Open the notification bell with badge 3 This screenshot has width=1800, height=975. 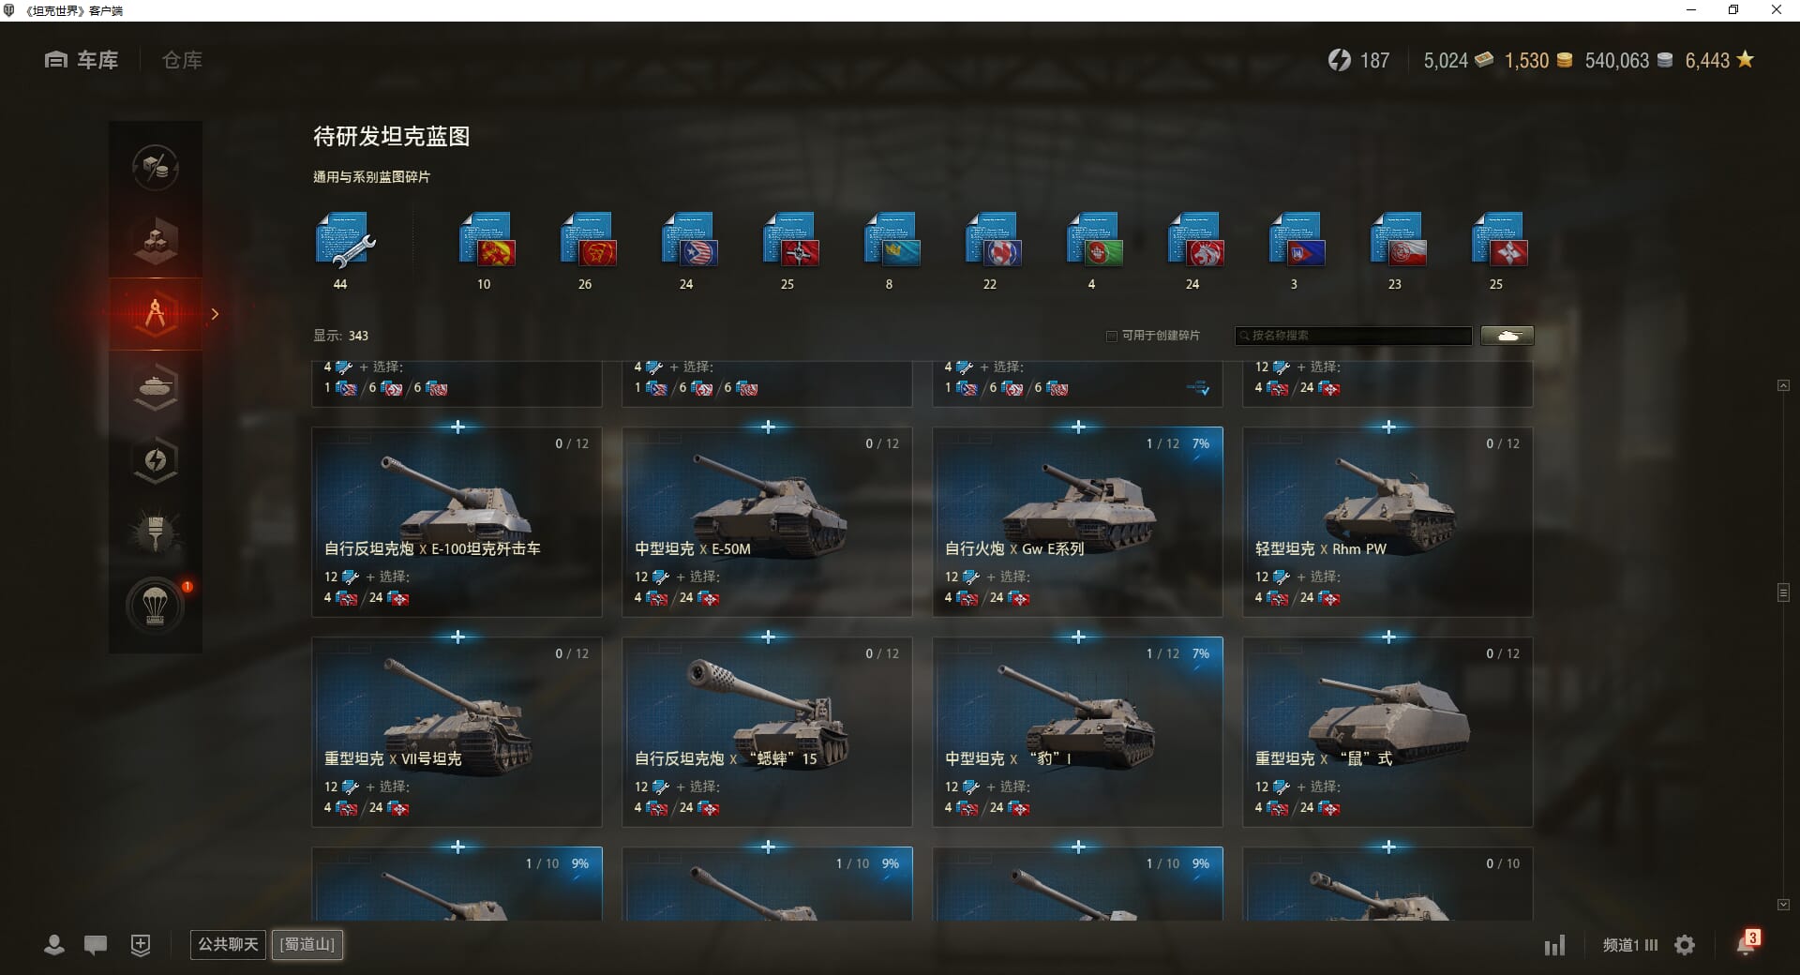(1747, 943)
